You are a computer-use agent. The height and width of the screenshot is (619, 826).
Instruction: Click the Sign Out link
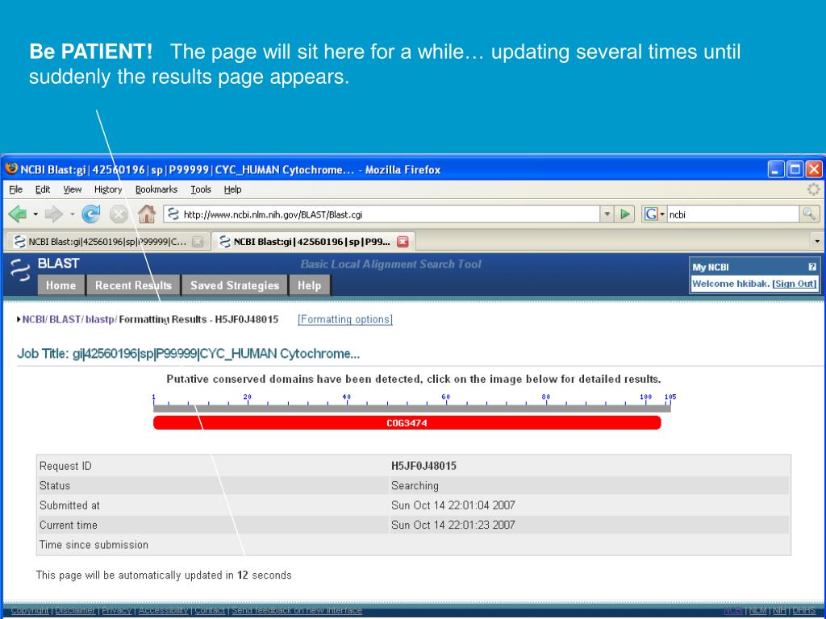(x=795, y=284)
